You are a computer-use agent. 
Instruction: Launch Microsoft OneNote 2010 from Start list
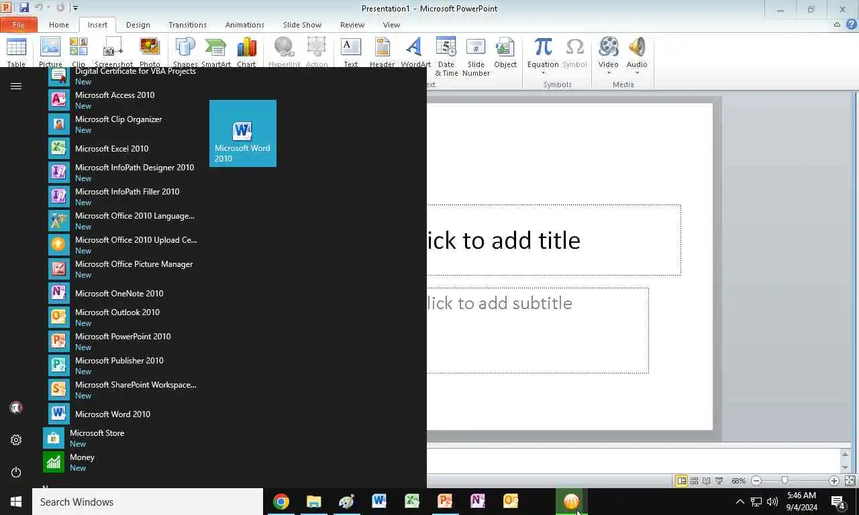(x=123, y=293)
